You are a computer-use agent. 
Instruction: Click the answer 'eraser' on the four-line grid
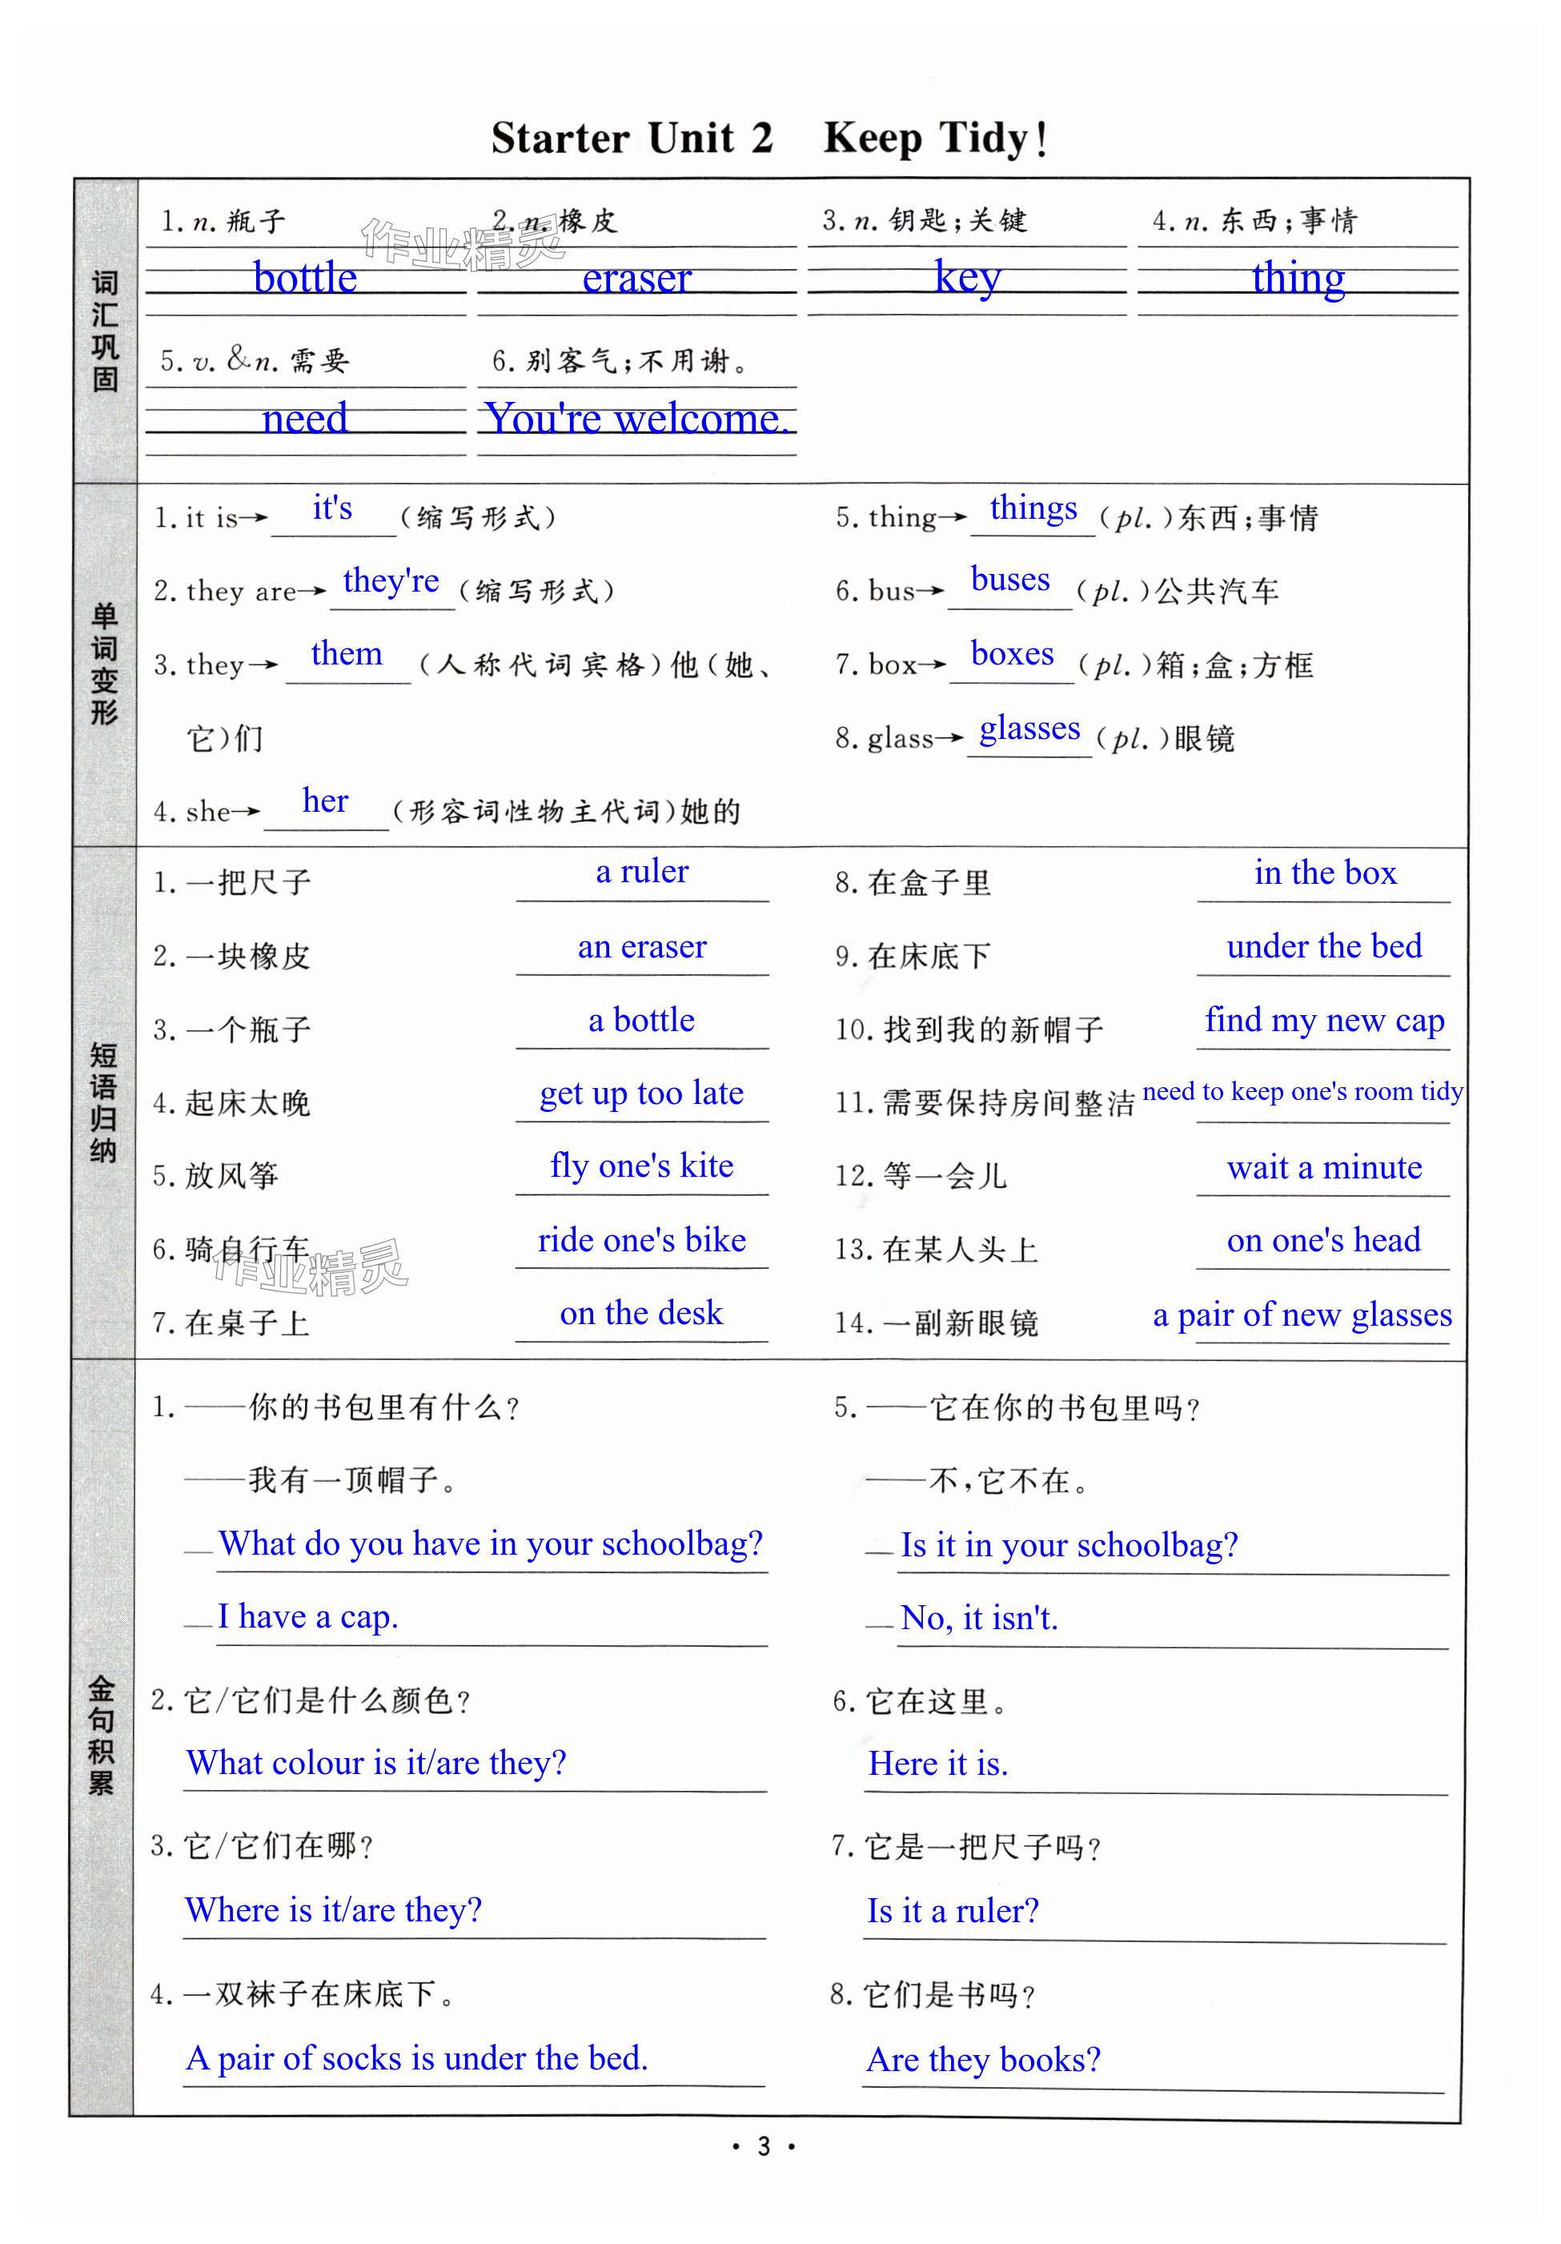point(636,279)
